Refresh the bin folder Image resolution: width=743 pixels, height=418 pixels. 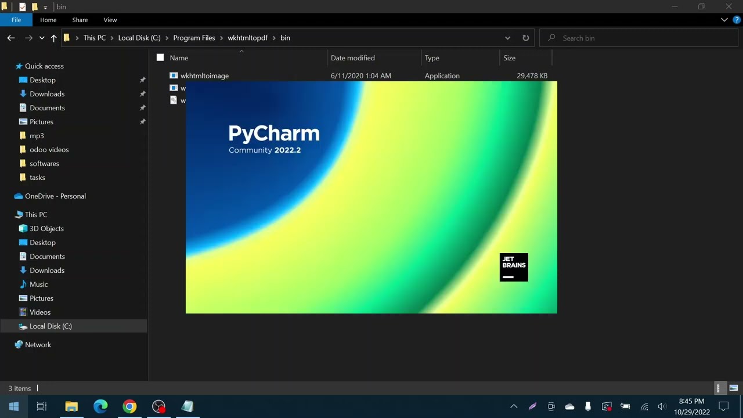click(x=525, y=38)
